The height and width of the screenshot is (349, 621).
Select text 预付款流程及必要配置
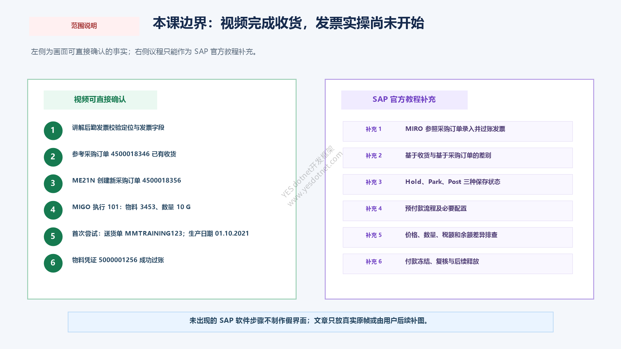pos(436,208)
